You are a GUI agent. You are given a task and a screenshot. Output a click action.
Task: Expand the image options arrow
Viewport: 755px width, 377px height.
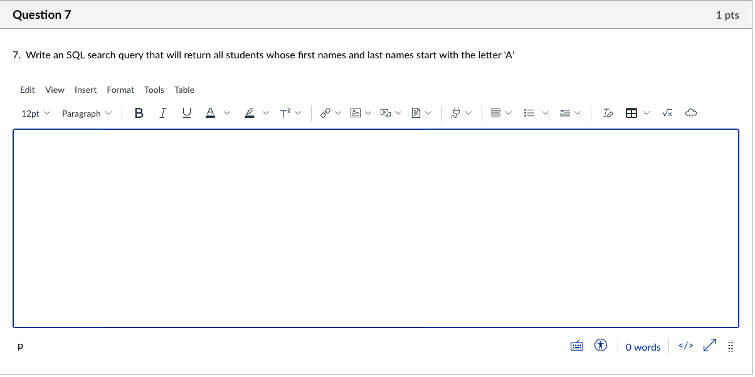(368, 114)
